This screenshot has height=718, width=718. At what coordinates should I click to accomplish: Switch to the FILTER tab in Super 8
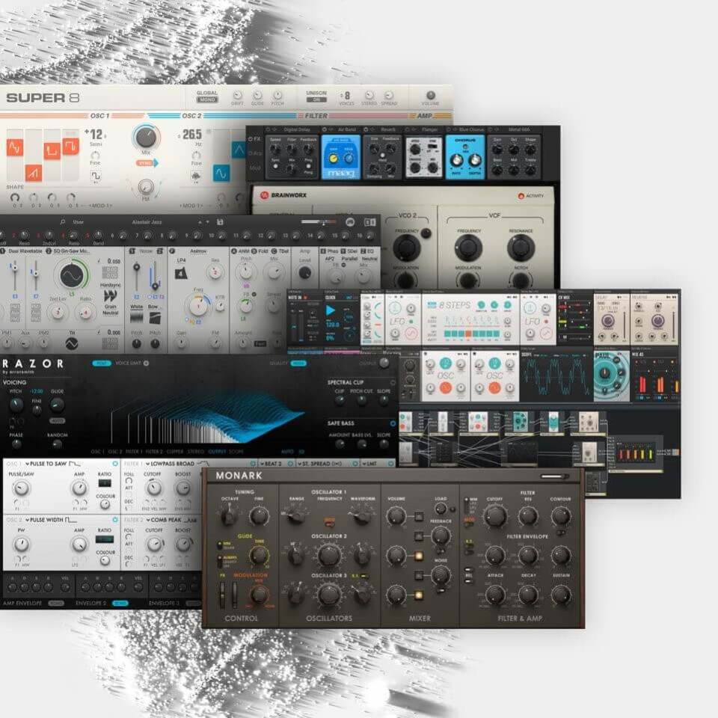(x=314, y=116)
